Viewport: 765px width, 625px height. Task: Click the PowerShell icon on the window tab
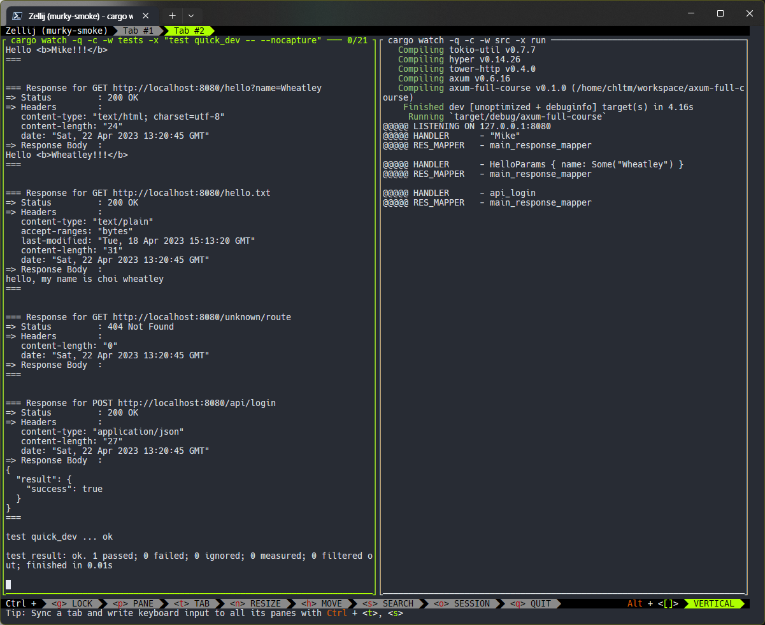[x=18, y=15]
